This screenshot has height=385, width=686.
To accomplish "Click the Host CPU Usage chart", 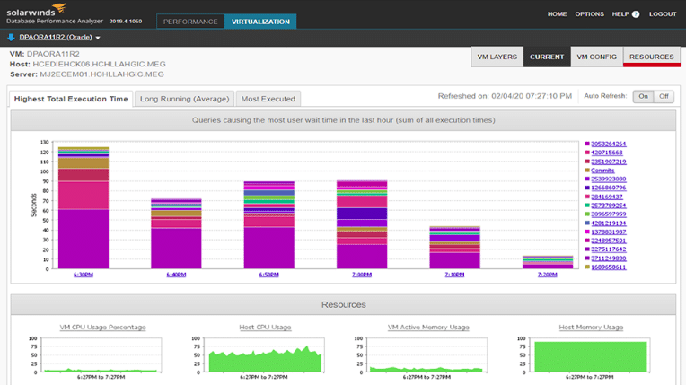I will [x=264, y=354].
